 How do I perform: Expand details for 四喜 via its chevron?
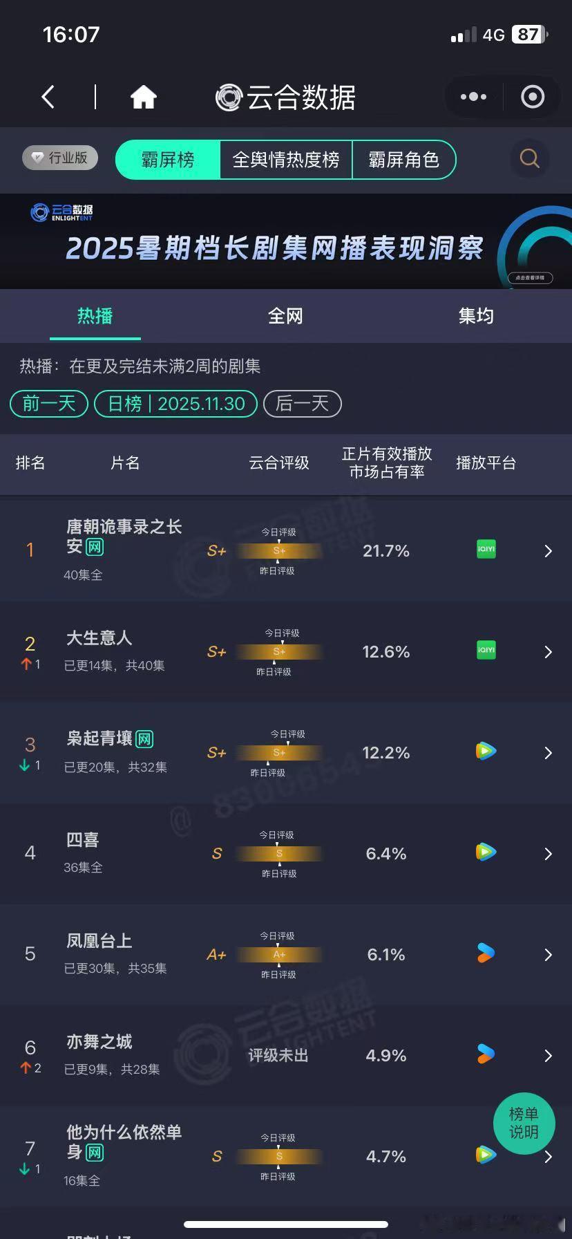[x=547, y=853]
